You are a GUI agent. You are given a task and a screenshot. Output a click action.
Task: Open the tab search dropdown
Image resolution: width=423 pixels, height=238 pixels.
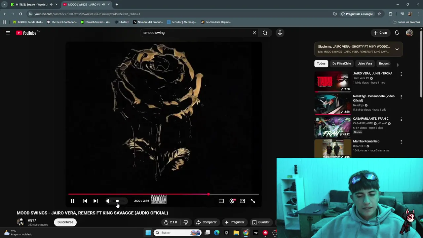coord(4,5)
